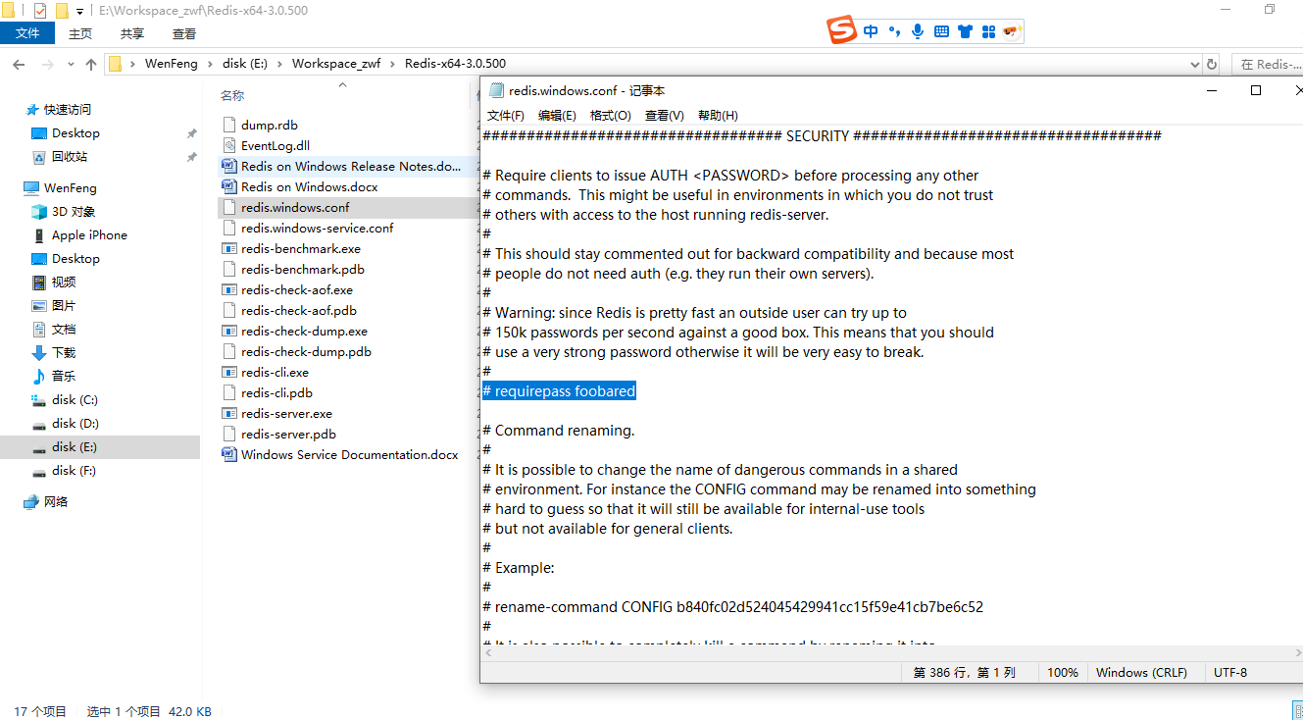Screen dimensions: 1303x720
Task: Expand the chevron after Workspace_zwf in address bar
Action: click(x=393, y=64)
